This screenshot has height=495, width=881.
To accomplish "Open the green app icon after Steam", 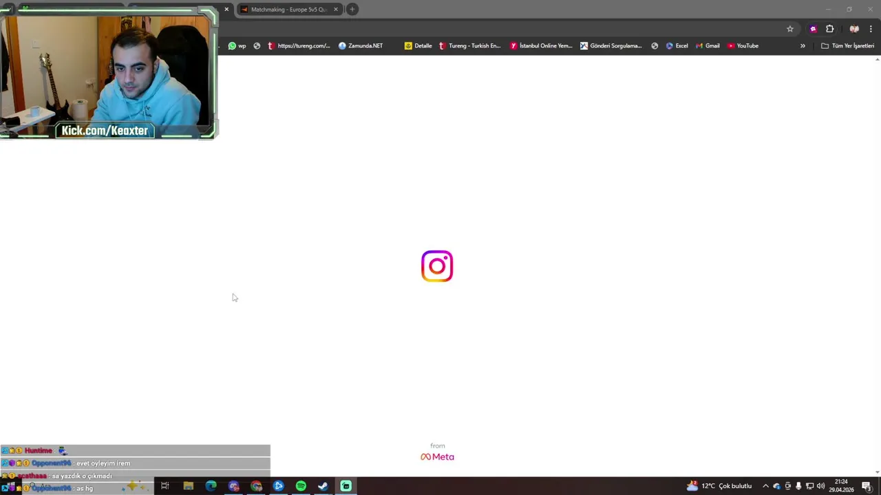I will pos(346,486).
